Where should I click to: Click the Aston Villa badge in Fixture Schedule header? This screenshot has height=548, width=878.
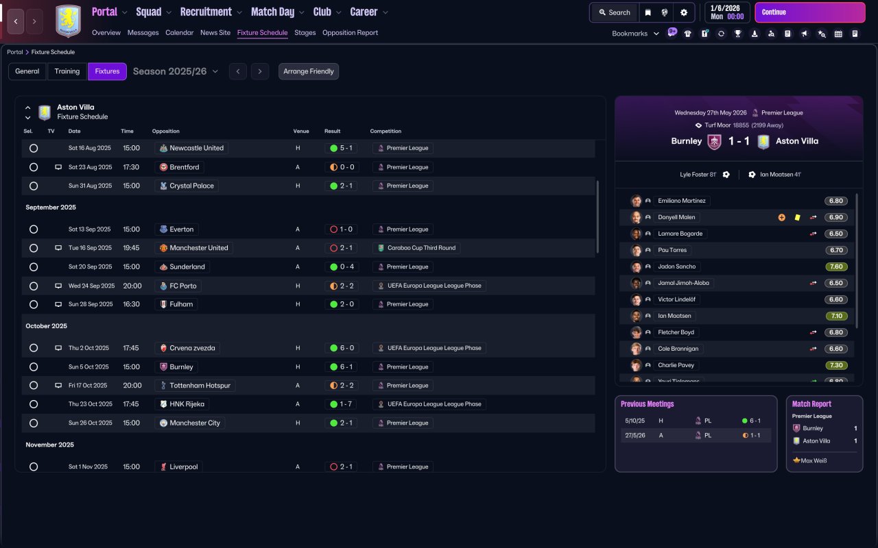pos(45,112)
